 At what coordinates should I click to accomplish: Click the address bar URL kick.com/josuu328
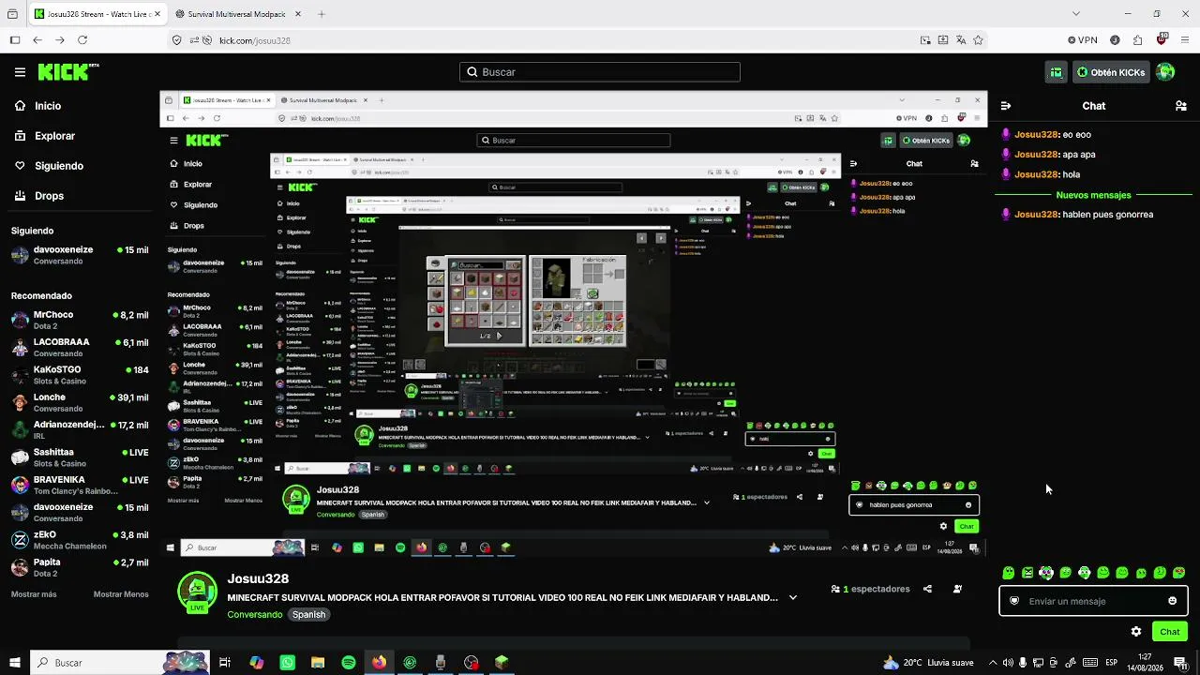(x=255, y=40)
